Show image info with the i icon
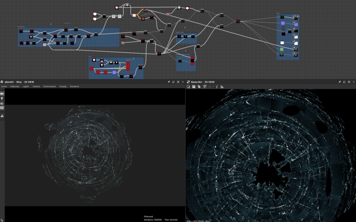This screenshot has width=356, height=222. click(x=217, y=87)
